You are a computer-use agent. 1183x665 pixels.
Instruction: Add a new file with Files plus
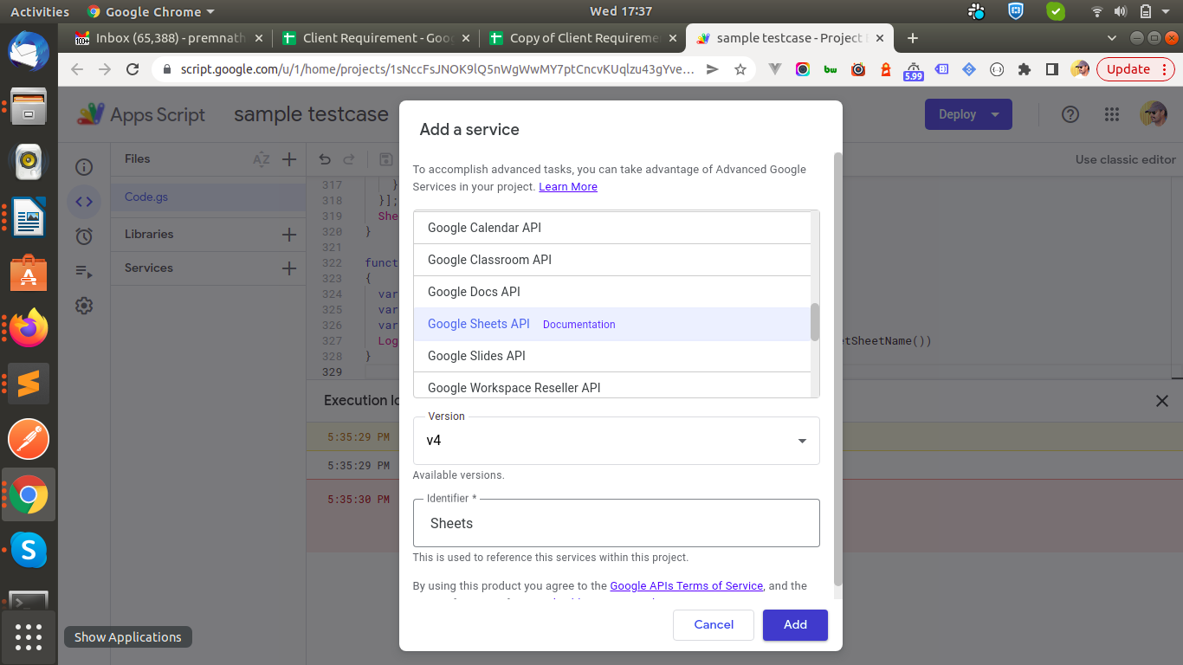tap(289, 159)
